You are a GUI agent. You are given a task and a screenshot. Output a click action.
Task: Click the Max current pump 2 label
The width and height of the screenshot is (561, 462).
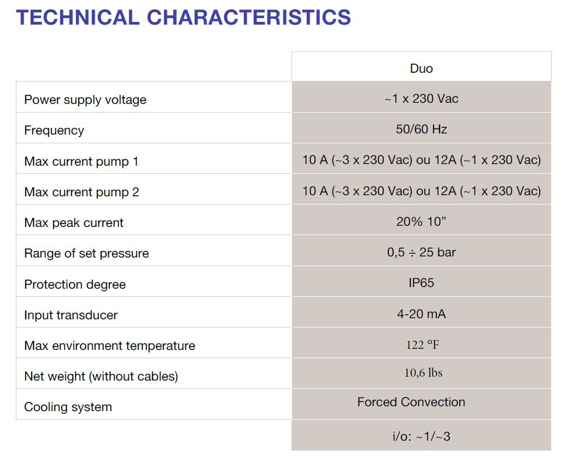pos(81,192)
